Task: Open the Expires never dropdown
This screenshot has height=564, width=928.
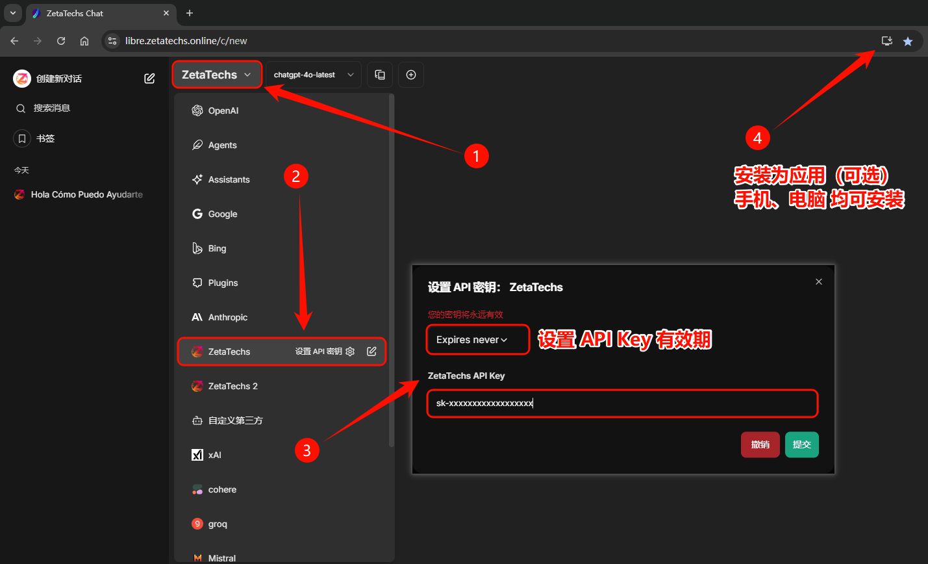Action: pyautogui.click(x=477, y=340)
